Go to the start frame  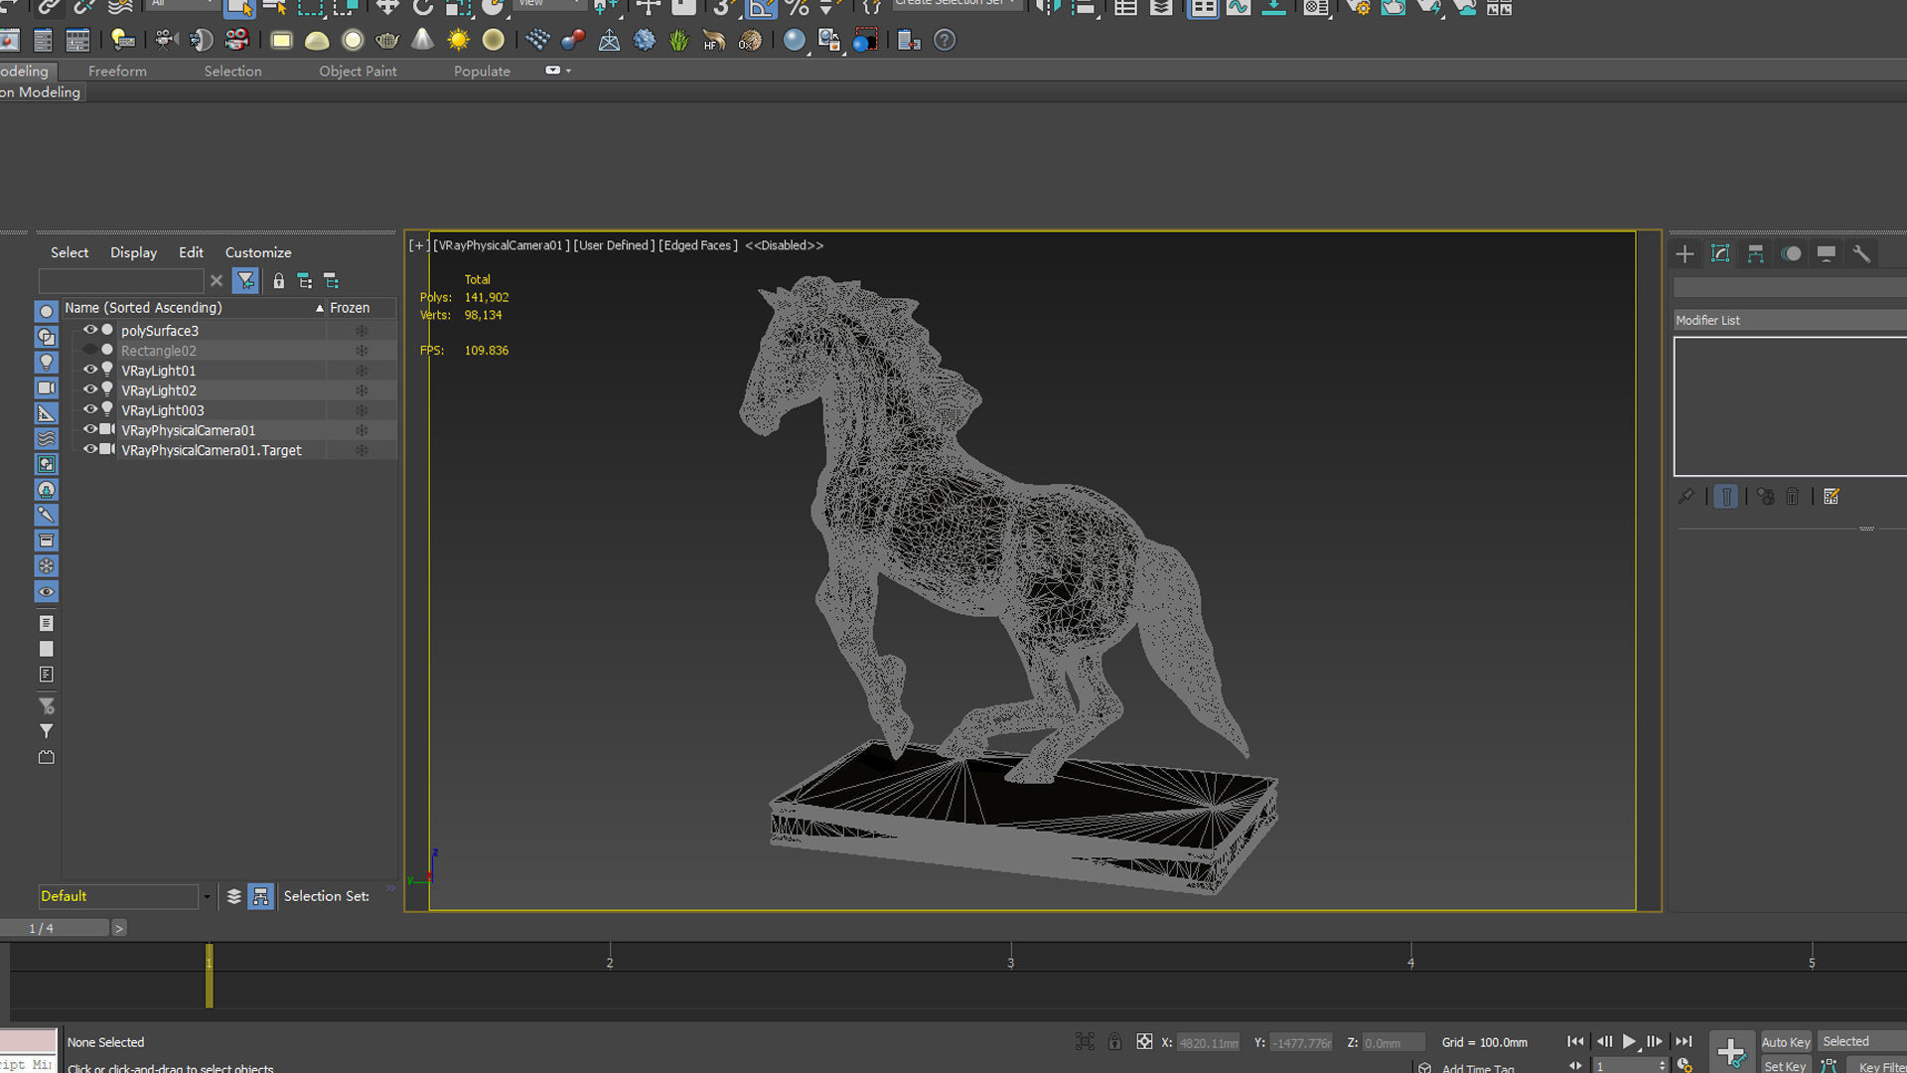point(1575,1041)
